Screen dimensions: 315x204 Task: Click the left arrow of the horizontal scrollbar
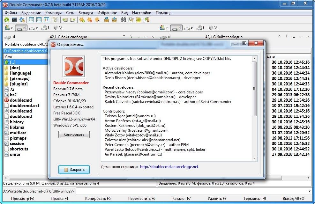6,178
